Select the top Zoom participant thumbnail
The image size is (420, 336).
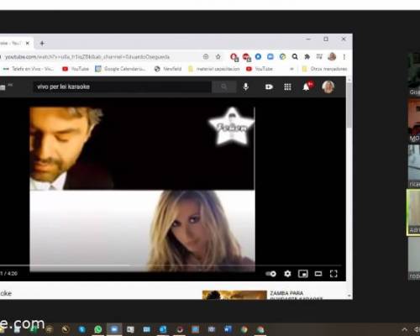point(414,74)
